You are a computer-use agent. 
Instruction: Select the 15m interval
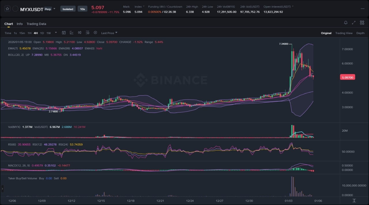pos(22,33)
